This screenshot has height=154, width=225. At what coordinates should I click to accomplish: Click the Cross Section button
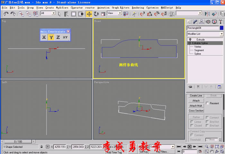point(196,111)
